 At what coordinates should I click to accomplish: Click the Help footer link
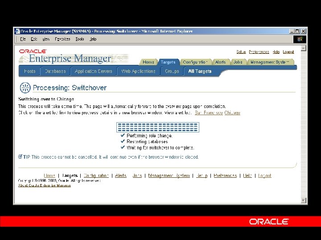click(247, 176)
